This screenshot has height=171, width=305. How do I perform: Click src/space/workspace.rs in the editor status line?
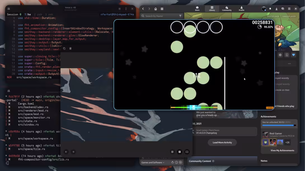tap(34, 77)
